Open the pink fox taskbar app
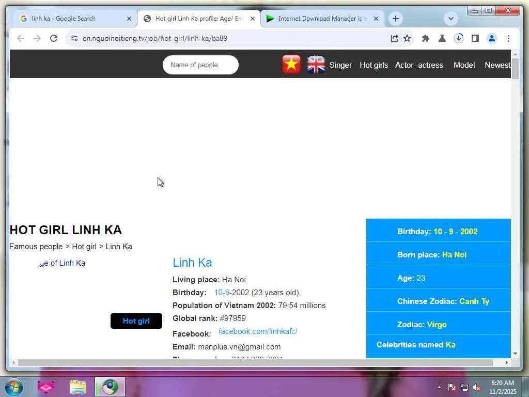 point(46,387)
